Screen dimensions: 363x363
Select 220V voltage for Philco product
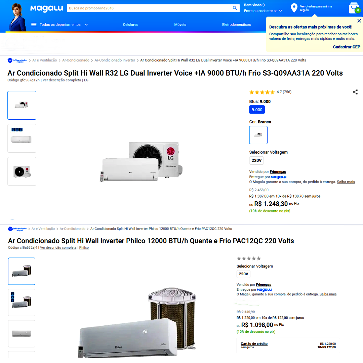(x=243, y=274)
